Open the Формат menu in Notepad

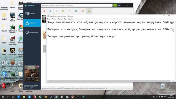coord(60,19)
